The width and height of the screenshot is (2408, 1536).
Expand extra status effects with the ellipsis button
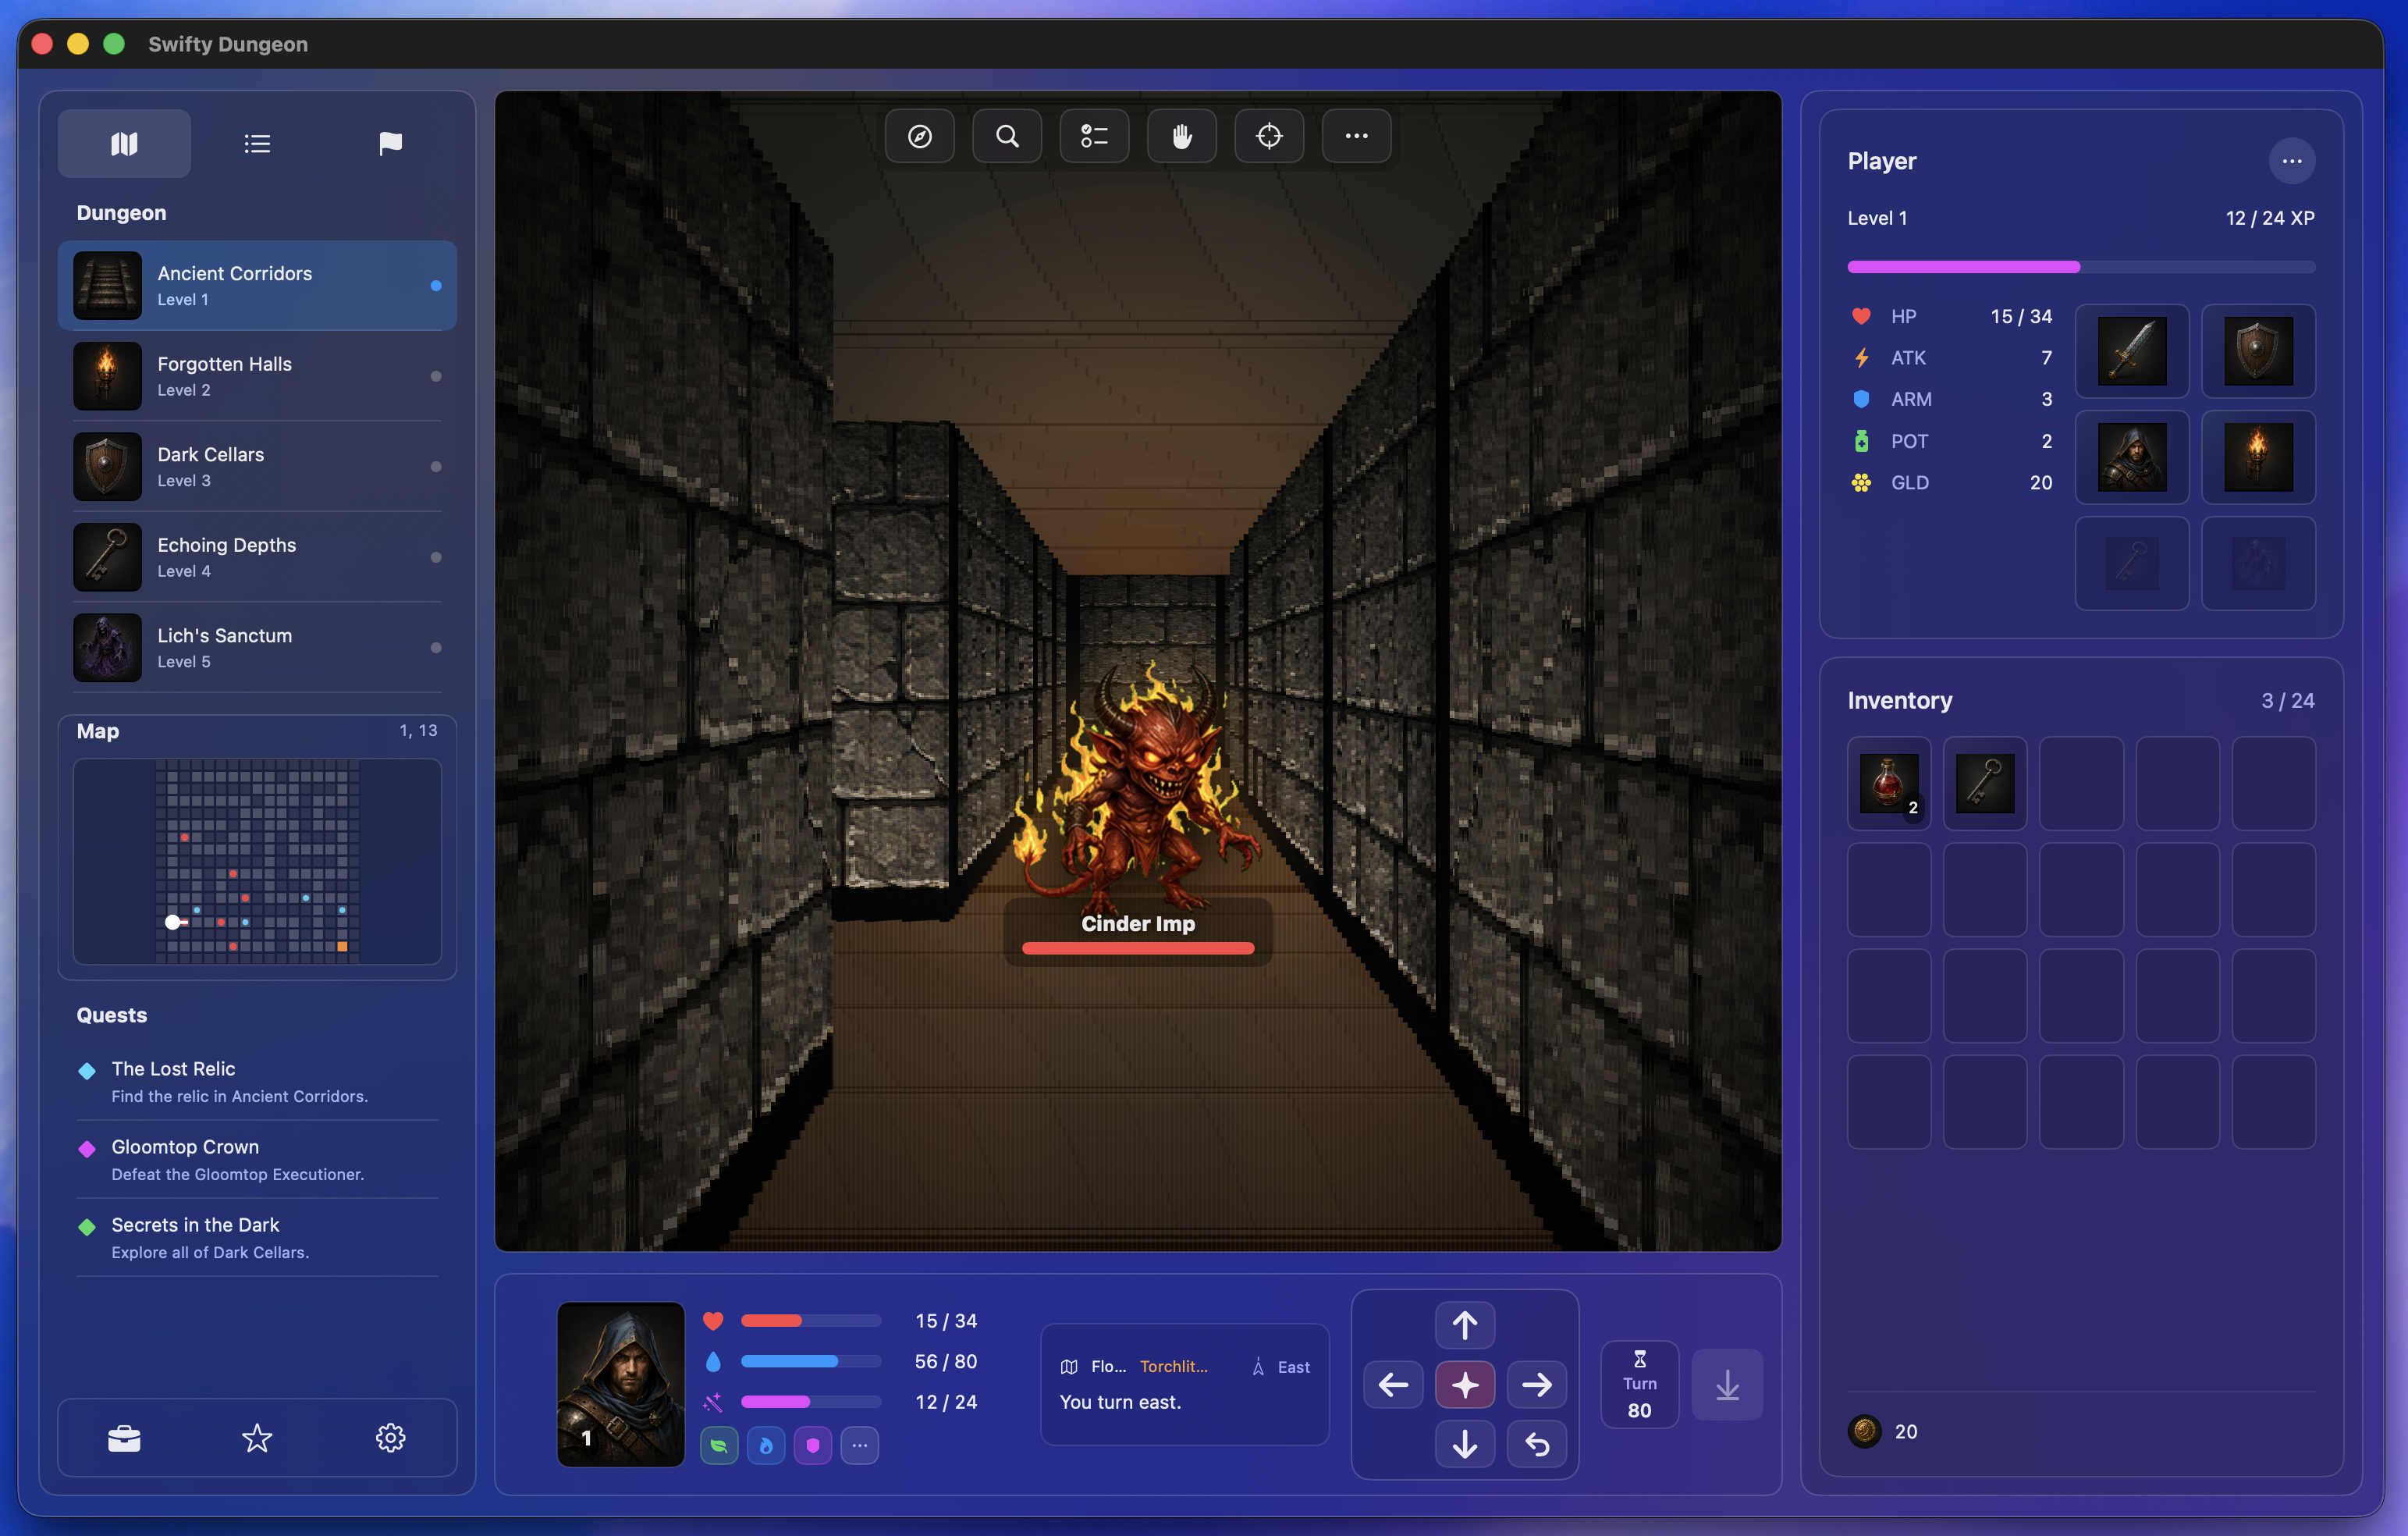[x=860, y=1445]
